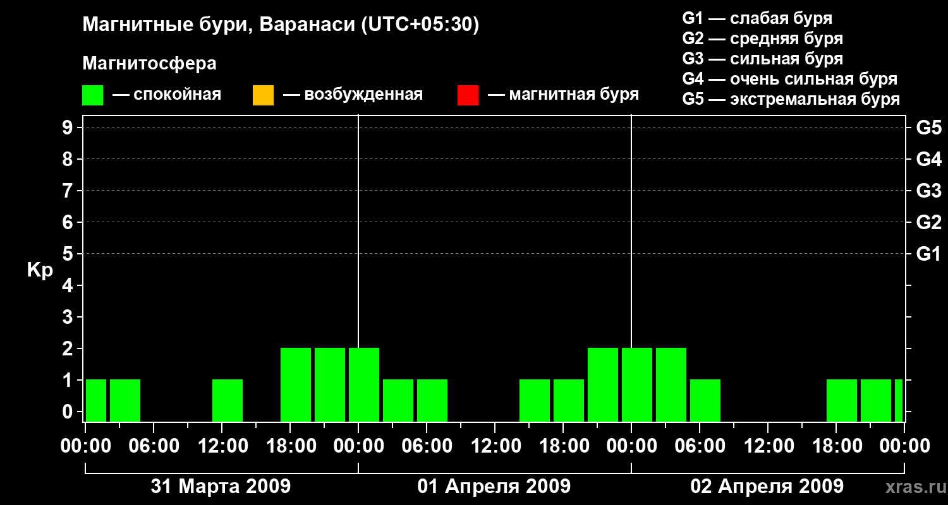Select the line "G1 — слабая буря"

click(757, 18)
